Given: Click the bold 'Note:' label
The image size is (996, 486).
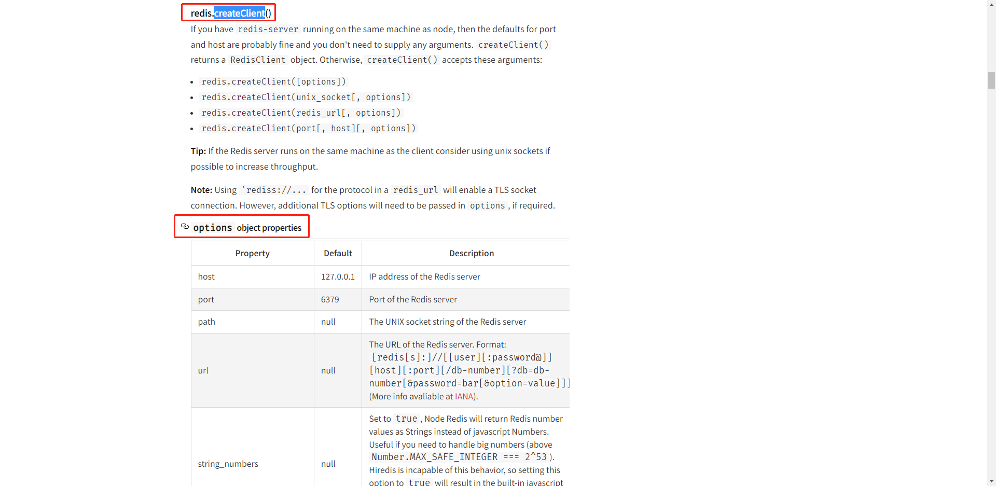Looking at the screenshot, I should click(201, 190).
